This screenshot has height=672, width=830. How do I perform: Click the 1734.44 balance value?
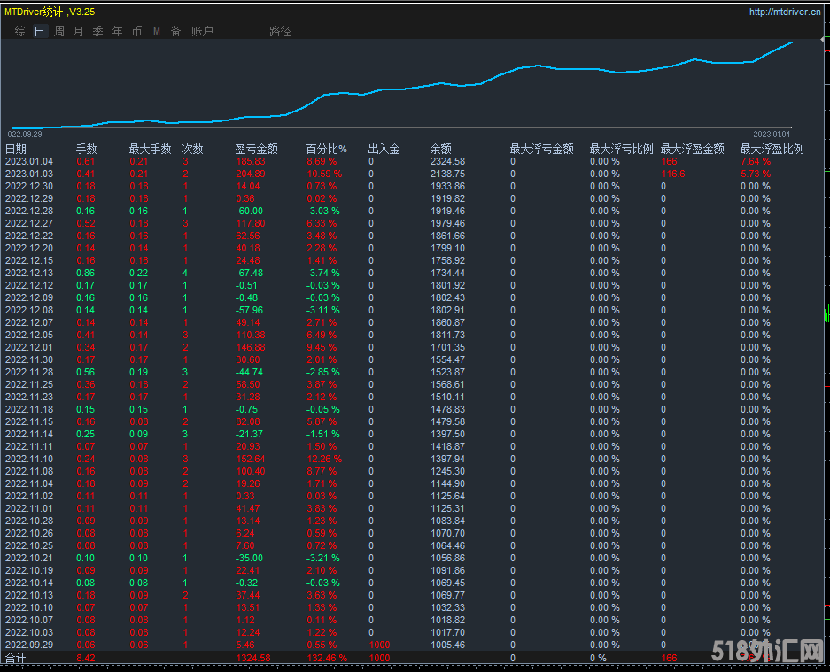click(448, 273)
